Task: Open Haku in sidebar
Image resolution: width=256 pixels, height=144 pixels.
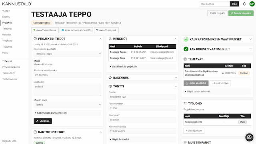Action: point(5,52)
